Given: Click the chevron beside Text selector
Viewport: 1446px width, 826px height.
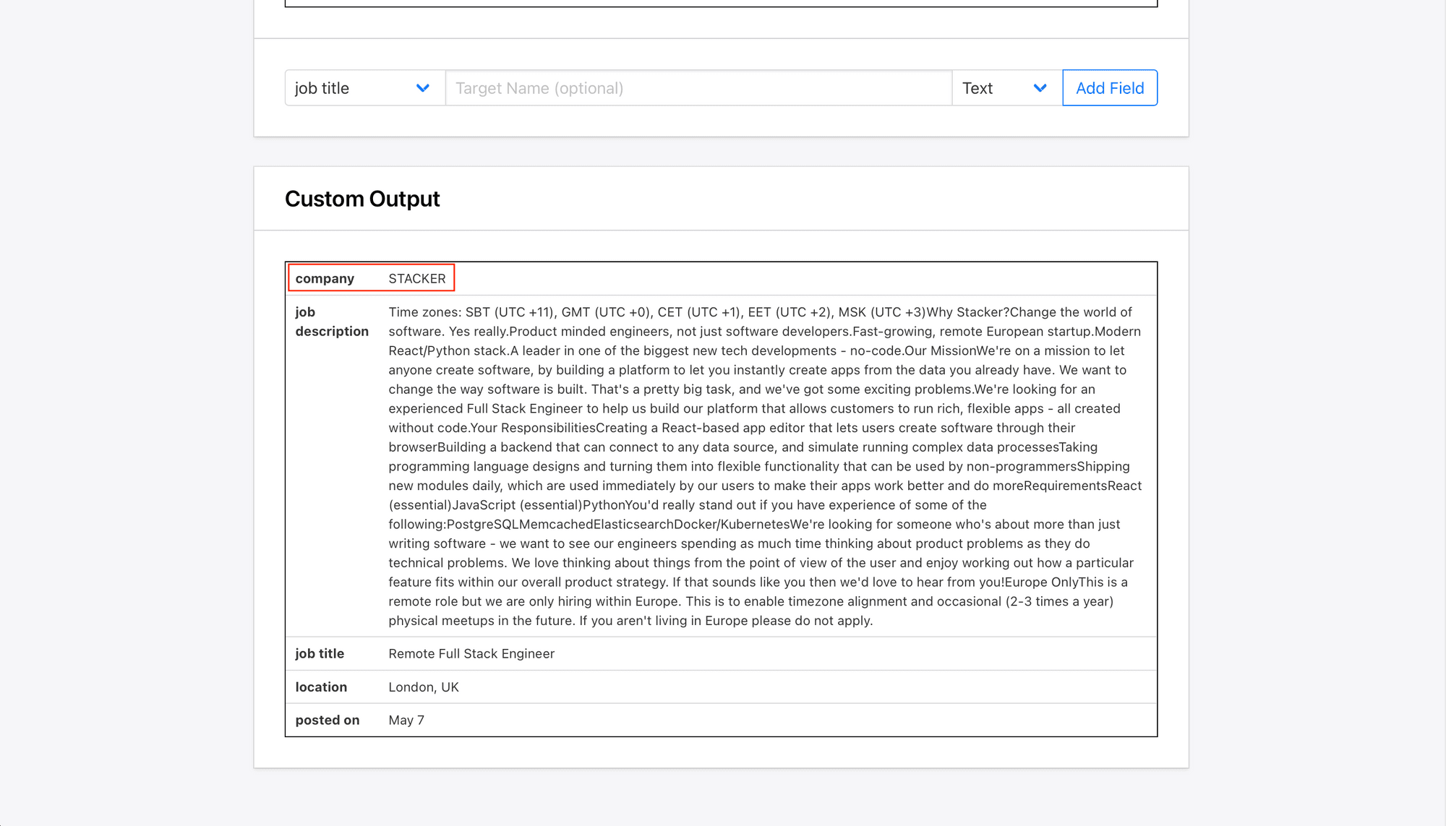Looking at the screenshot, I should pos(1040,87).
